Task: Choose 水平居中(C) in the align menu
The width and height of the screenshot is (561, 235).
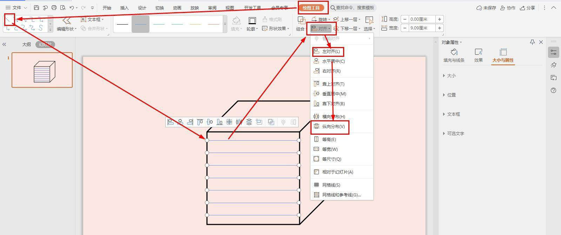Action: click(342, 61)
